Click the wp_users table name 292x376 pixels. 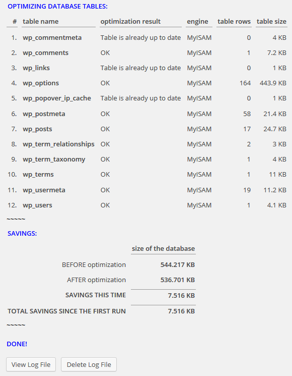[37, 205]
